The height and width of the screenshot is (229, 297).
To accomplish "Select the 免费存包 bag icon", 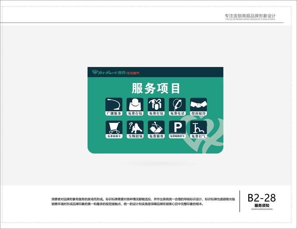I will pos(135,107).
